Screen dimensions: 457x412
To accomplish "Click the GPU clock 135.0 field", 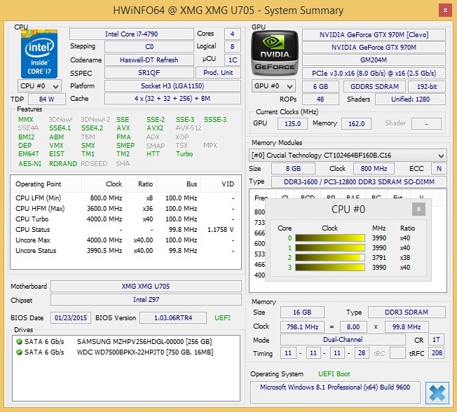I will [292, 123].
